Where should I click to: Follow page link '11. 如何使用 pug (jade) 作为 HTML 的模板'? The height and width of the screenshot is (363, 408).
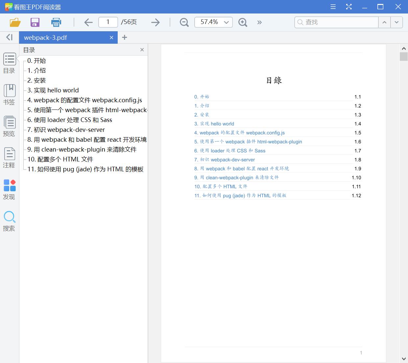[240, 195]
